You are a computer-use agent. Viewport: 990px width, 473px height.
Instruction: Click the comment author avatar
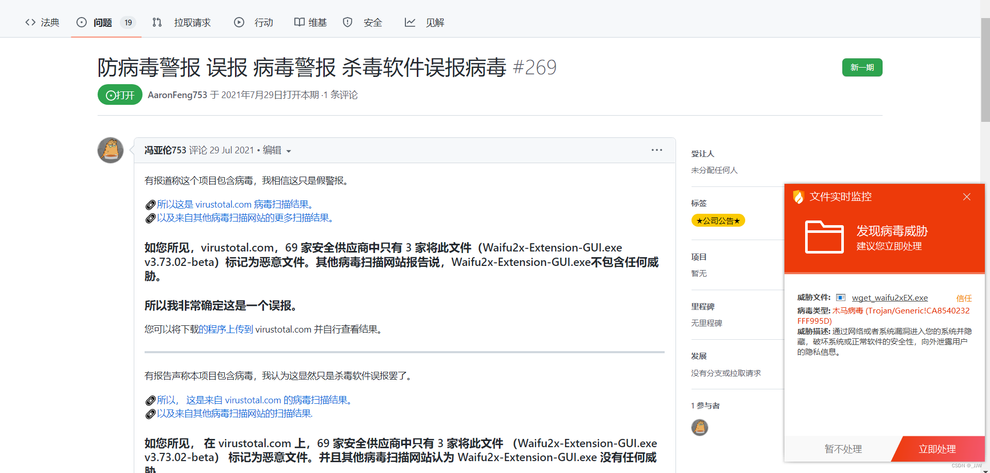pyautogui.click(x=111, y=150)
